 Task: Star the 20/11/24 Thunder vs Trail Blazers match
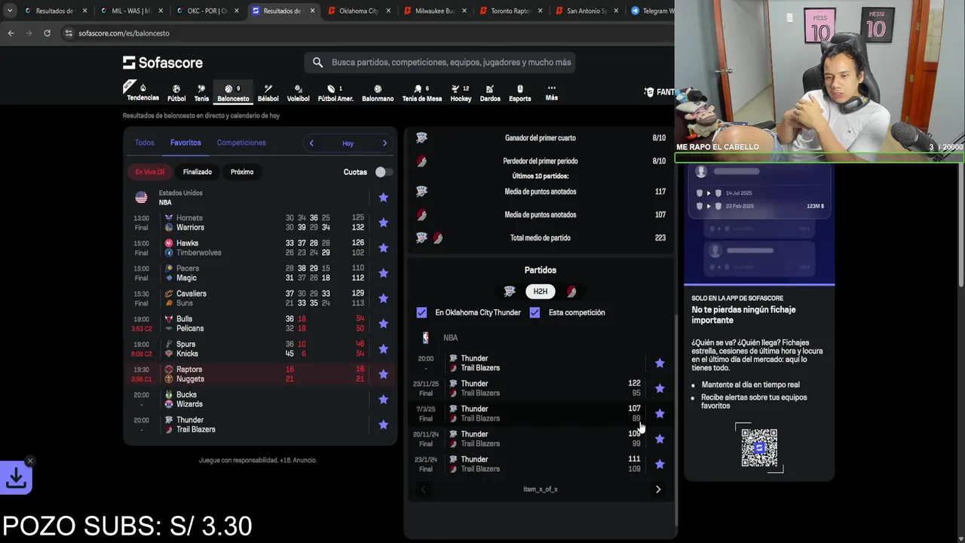pos(660,439)
